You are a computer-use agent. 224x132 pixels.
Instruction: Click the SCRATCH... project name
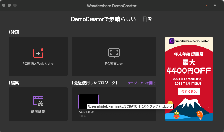[x=88, y=112]
